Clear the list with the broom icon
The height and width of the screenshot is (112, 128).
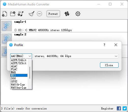(32, 14)
